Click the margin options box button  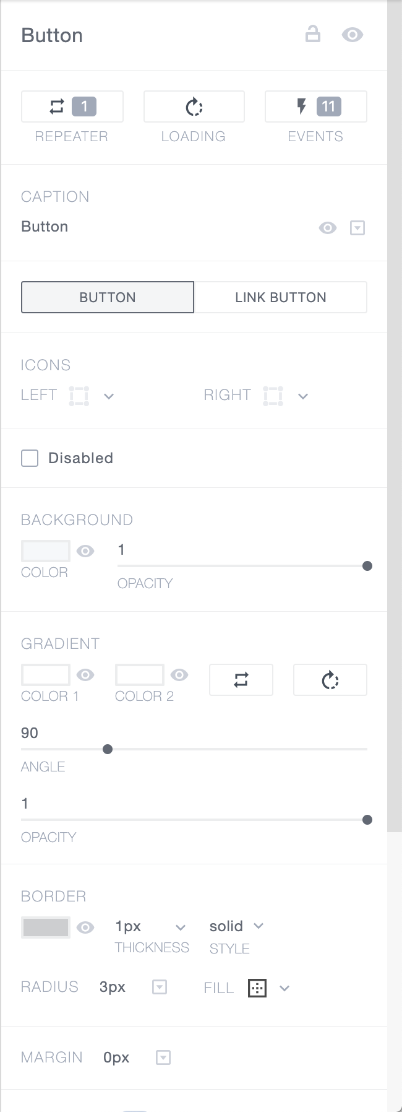[163, 1058]
